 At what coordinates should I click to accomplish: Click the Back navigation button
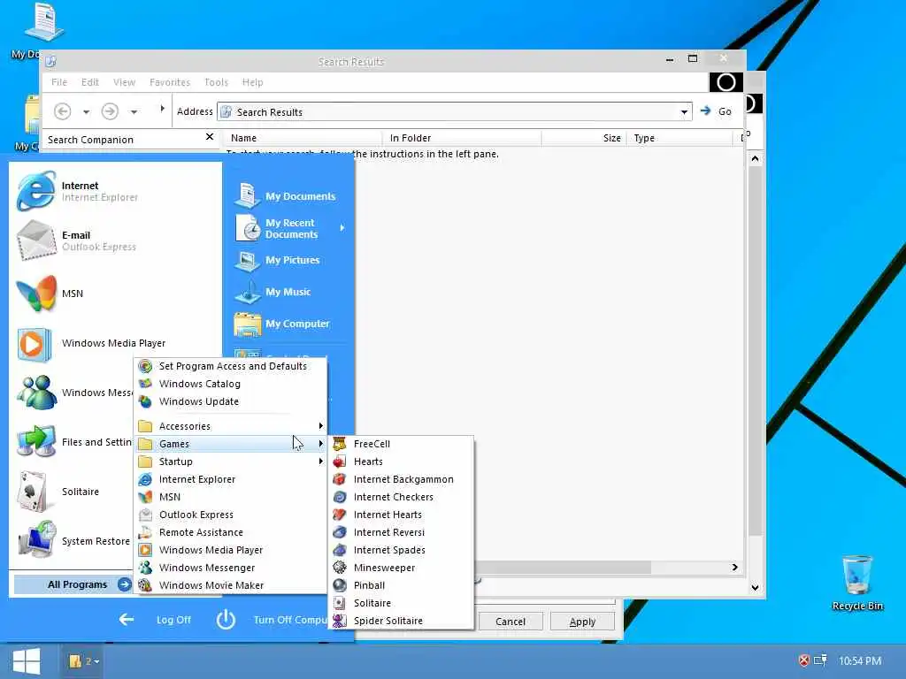click(63, 111)
